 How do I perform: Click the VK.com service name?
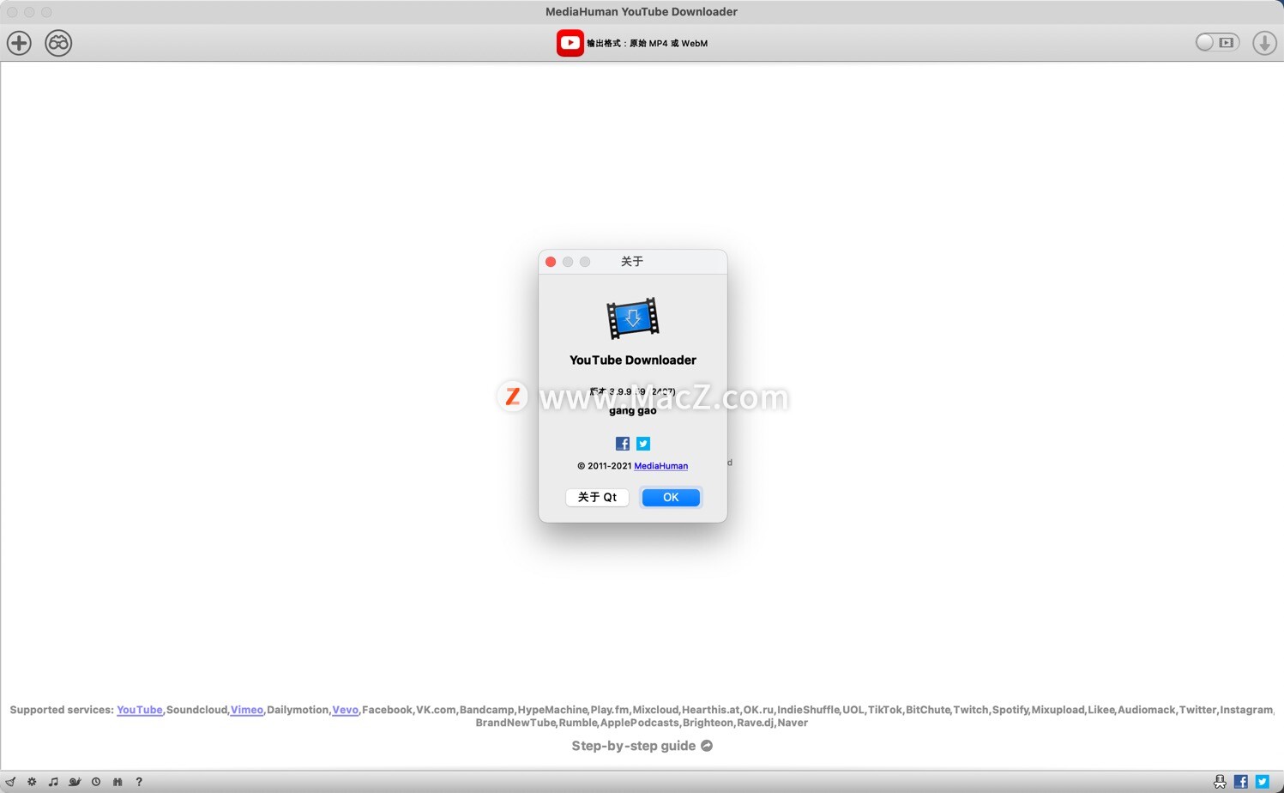[x=436, y=710]
